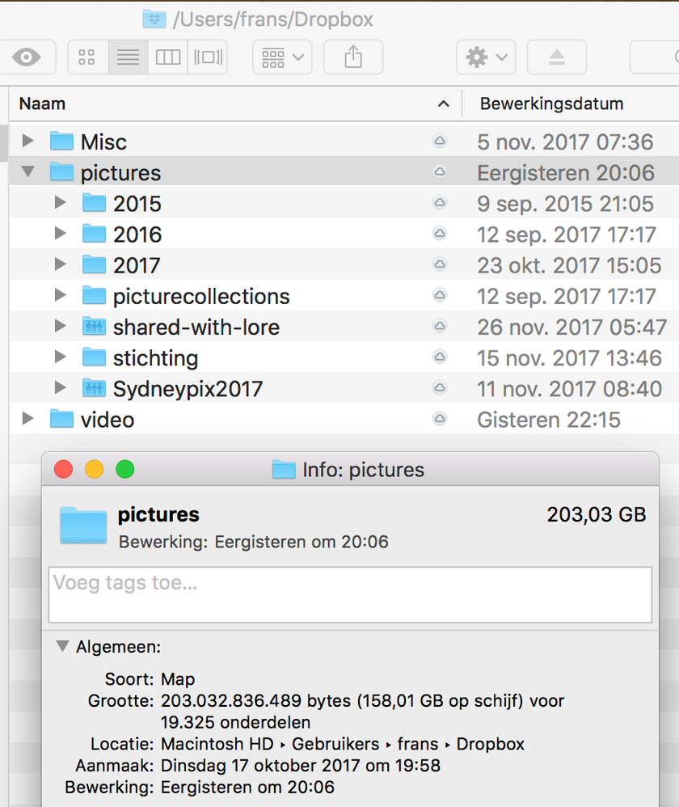Expand the Misc folder
The image size is (679, 807).
27,141
